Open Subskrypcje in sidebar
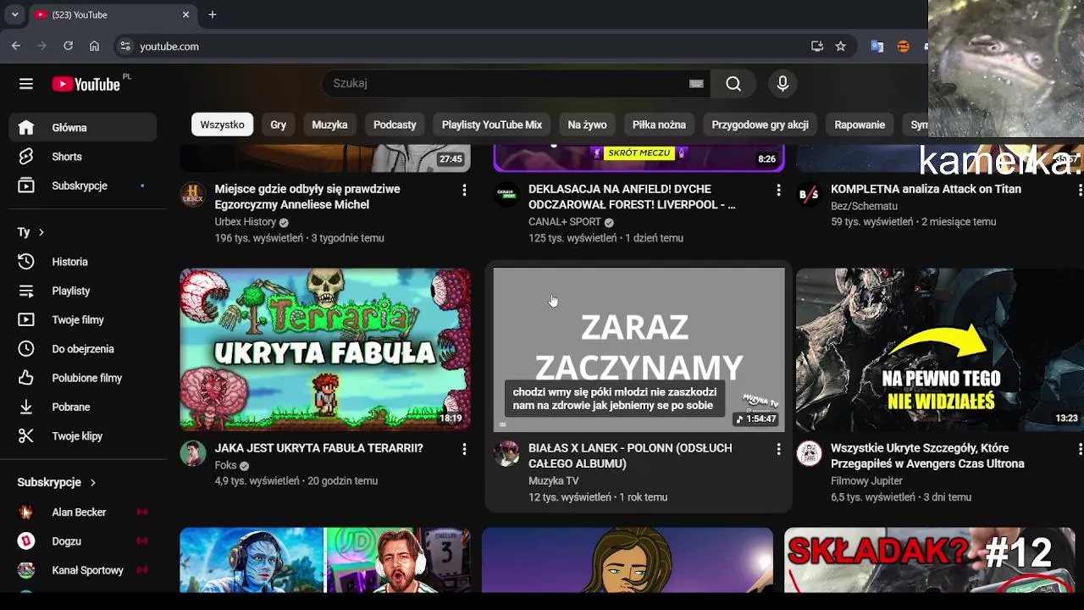 (83, 186)
